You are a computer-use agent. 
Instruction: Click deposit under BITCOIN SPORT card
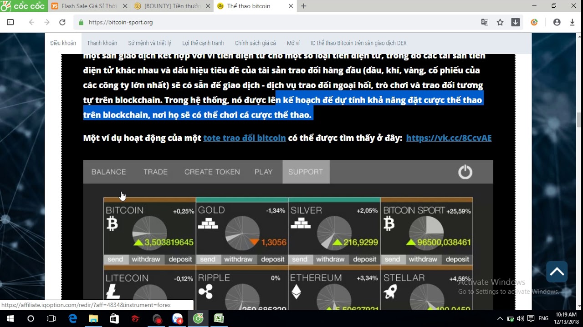point(457,259)
